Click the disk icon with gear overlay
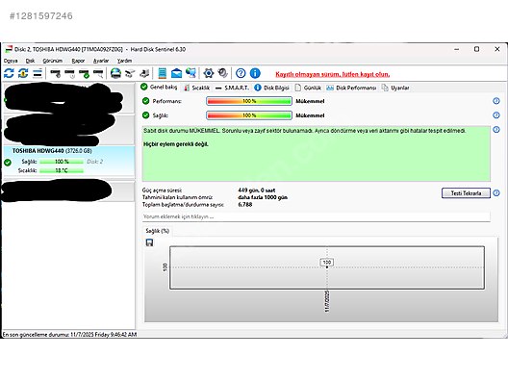The image size is (508, 381). (56, 74)
